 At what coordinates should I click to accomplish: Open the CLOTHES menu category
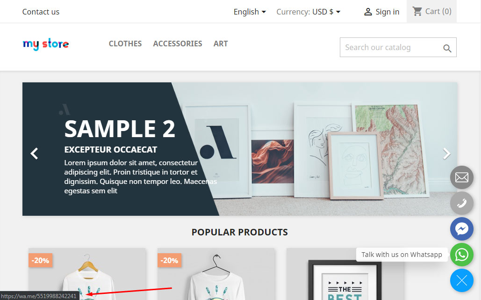(125, 44)
